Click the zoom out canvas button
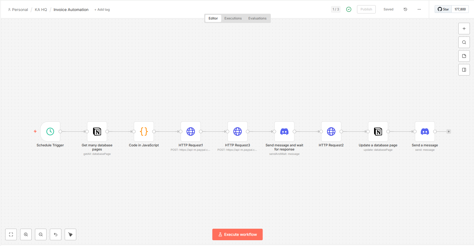 (41, 234)
